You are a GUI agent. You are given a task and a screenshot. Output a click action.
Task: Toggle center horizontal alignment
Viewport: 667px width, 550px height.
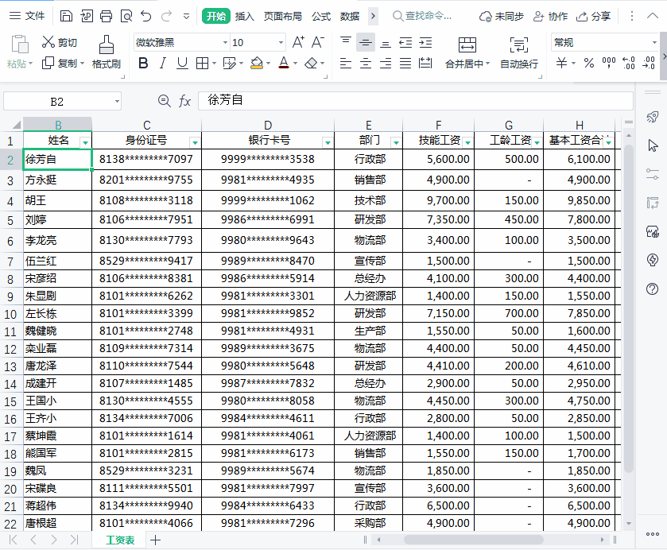click(366, 64)
